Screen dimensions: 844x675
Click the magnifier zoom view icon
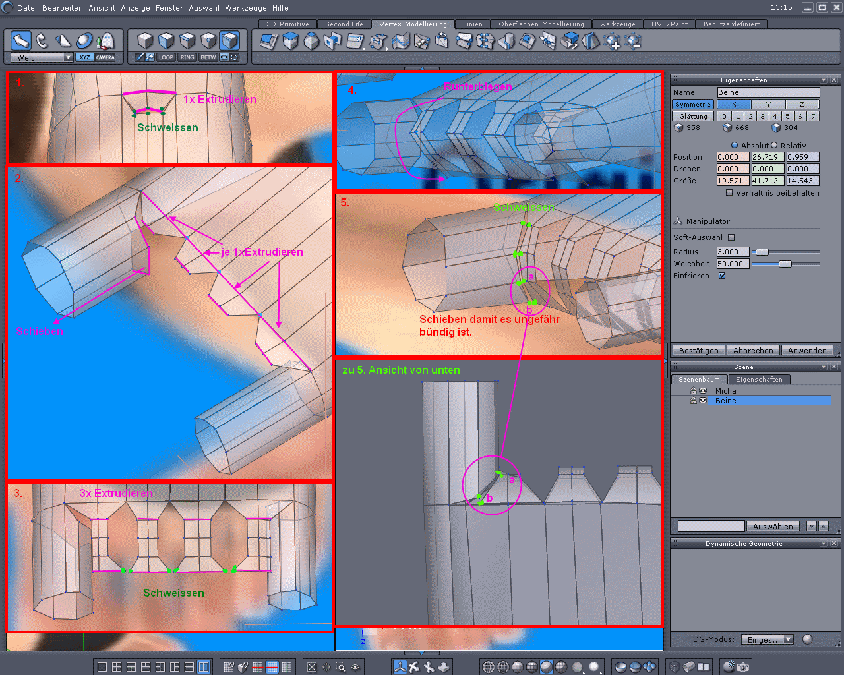pyautogui.click(x=342, y=667)
